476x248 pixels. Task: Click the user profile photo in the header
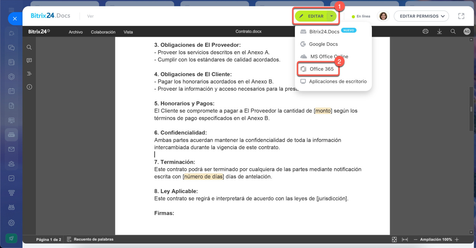(383, 16)
